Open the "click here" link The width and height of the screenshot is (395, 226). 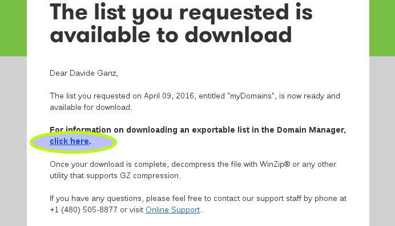pos(69,141)
